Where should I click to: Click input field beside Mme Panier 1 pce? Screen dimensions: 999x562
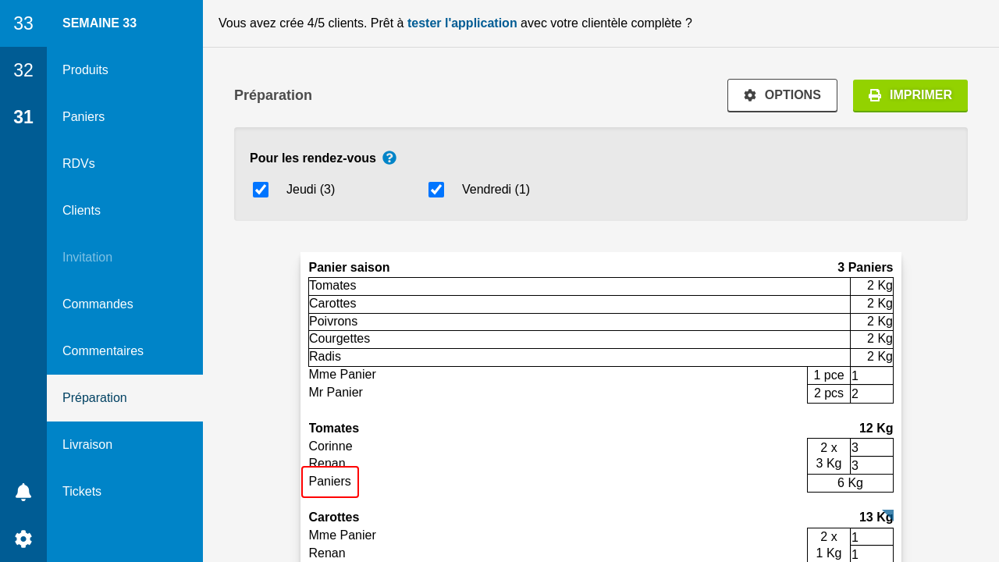[x=871, y=375]
